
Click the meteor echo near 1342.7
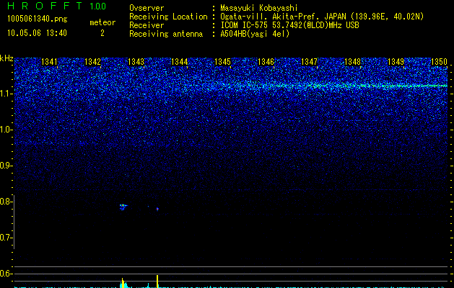pos(123,207)
